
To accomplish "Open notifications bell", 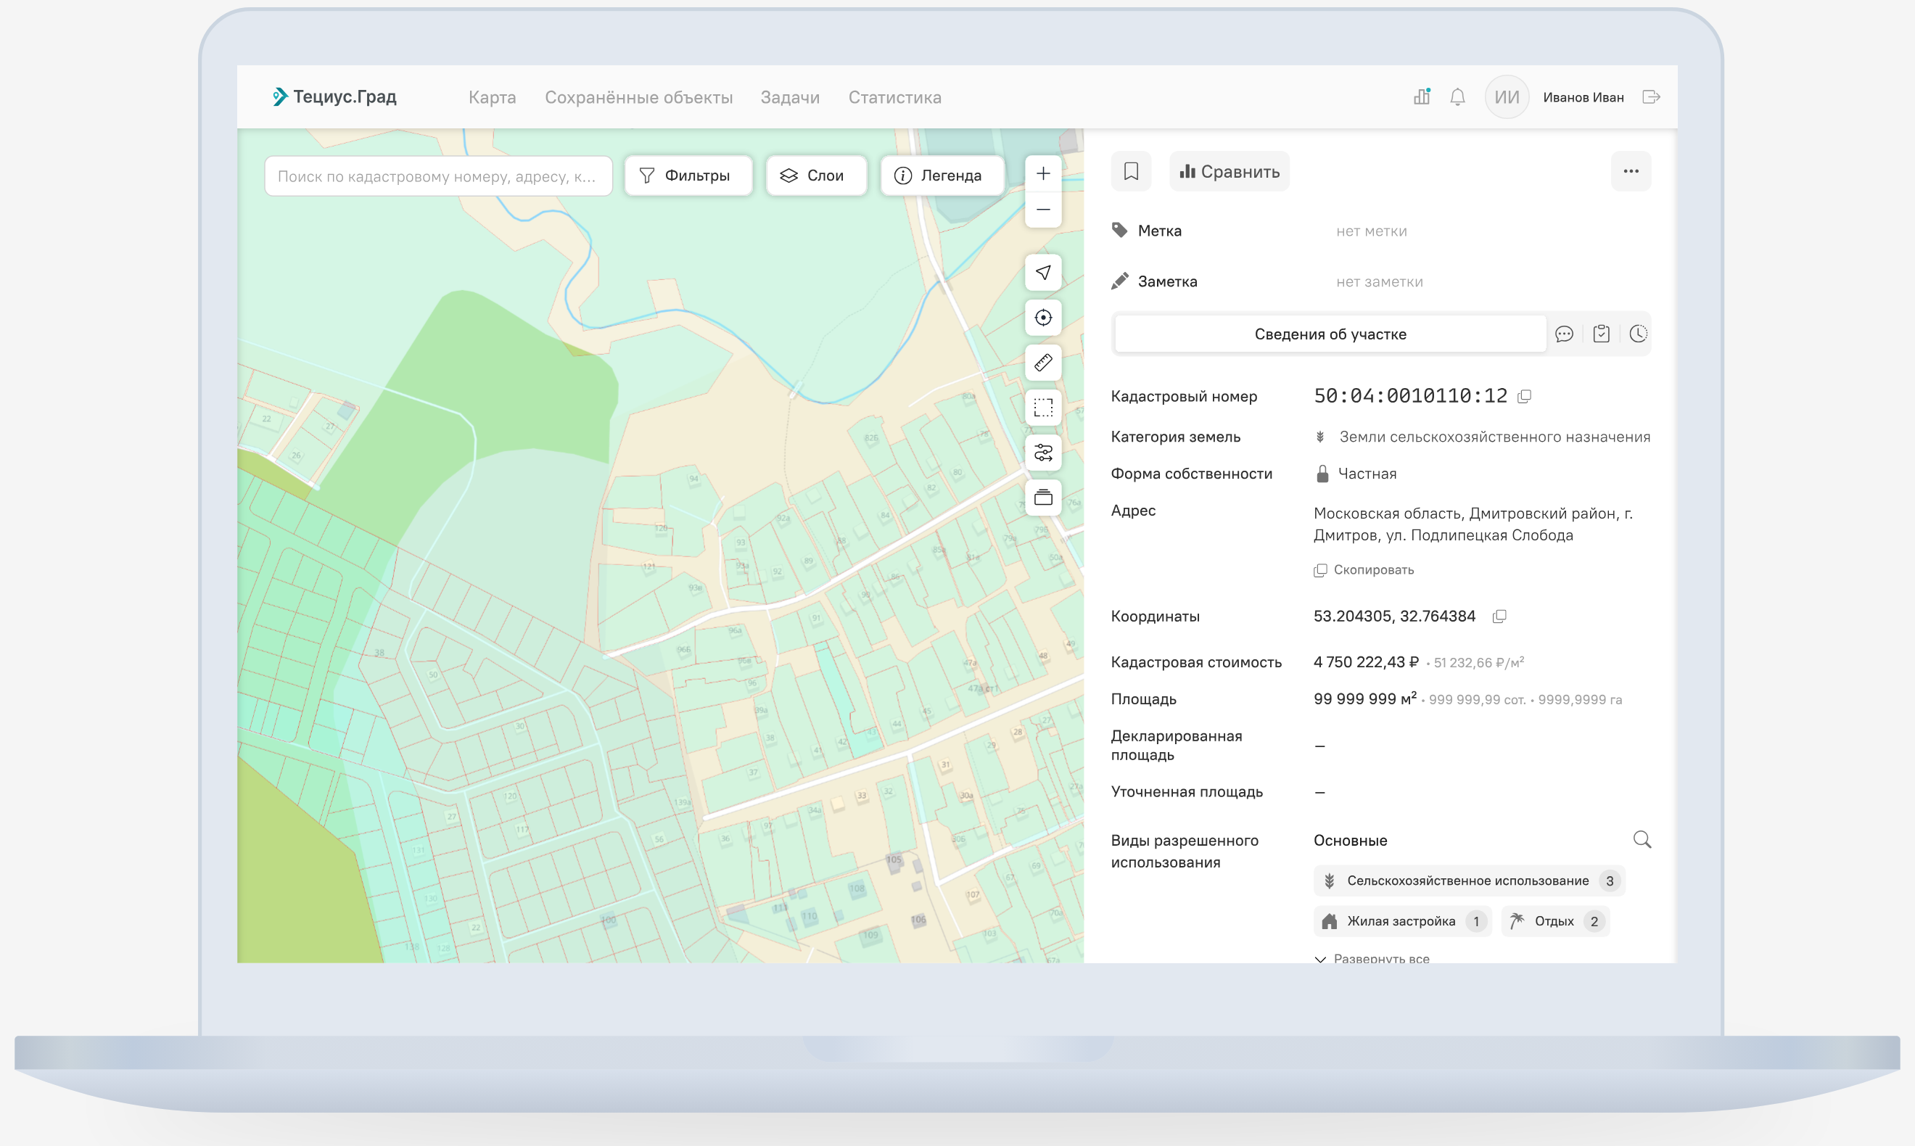I will (1457, 96).
